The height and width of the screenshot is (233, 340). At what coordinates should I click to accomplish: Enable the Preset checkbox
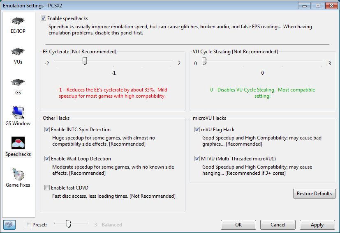28,224
